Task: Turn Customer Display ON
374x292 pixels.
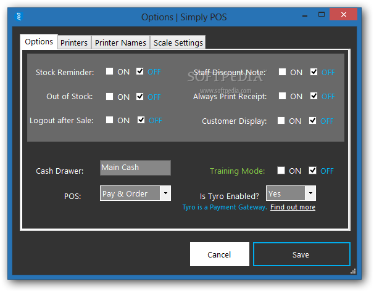Action: 281,120
